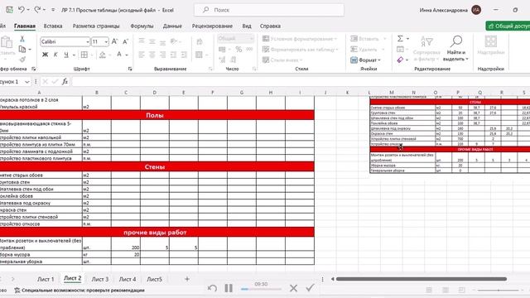Image resolution: width=530 pixels, height=298 pixels.
Task: Click the X cancel control
Action: pyautogui.click(x=293, y=288)
